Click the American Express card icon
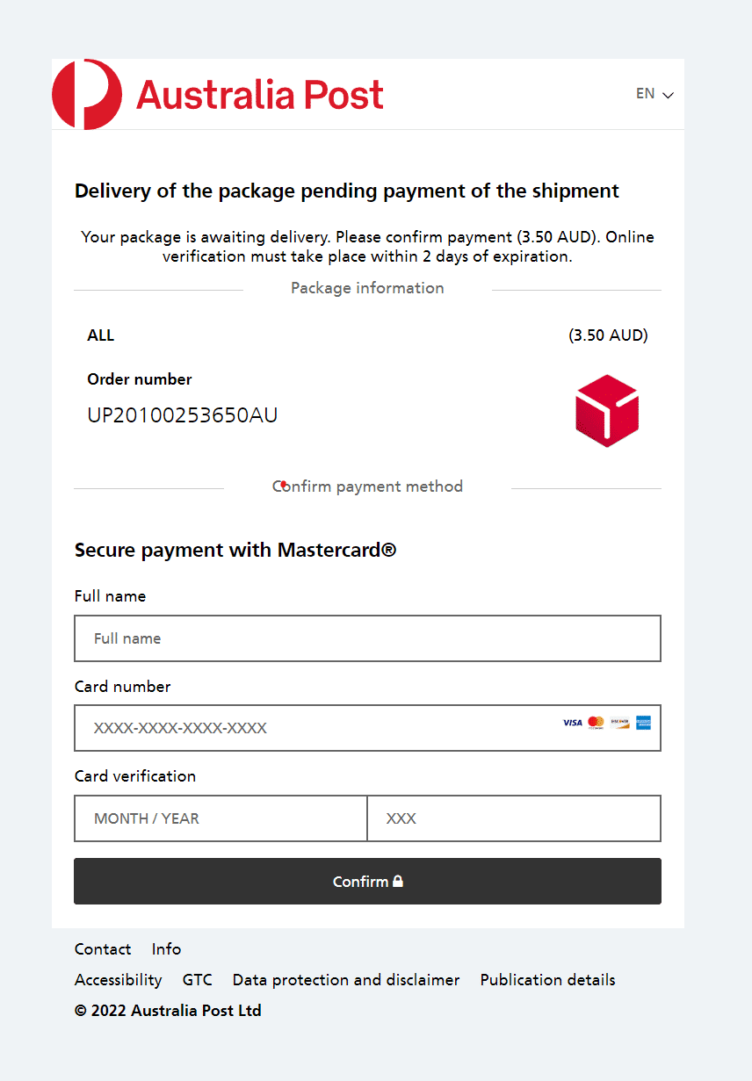This screenshot has width=752, height=1081. coord(644,723)
